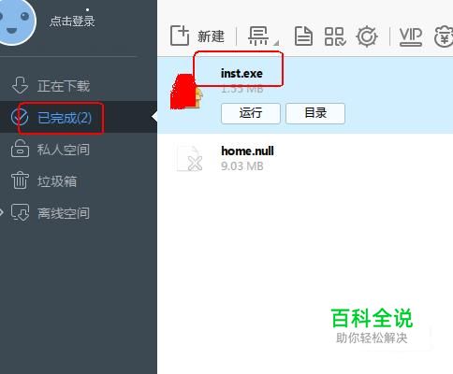
Task: Click the speed gauge toolbar icon
Action: (x=367, y=36)
